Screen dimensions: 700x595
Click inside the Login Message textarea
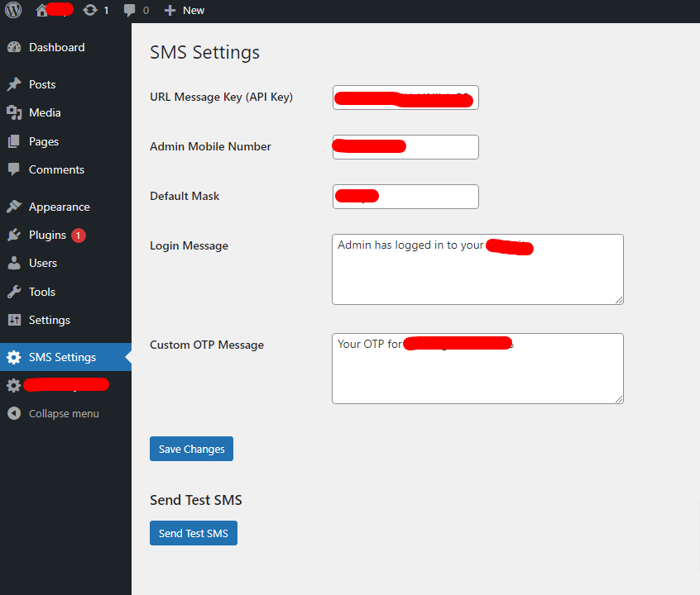[477, 269]
